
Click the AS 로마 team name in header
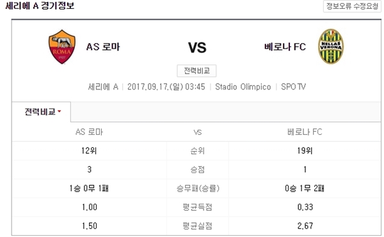click(x=103, y=47)
